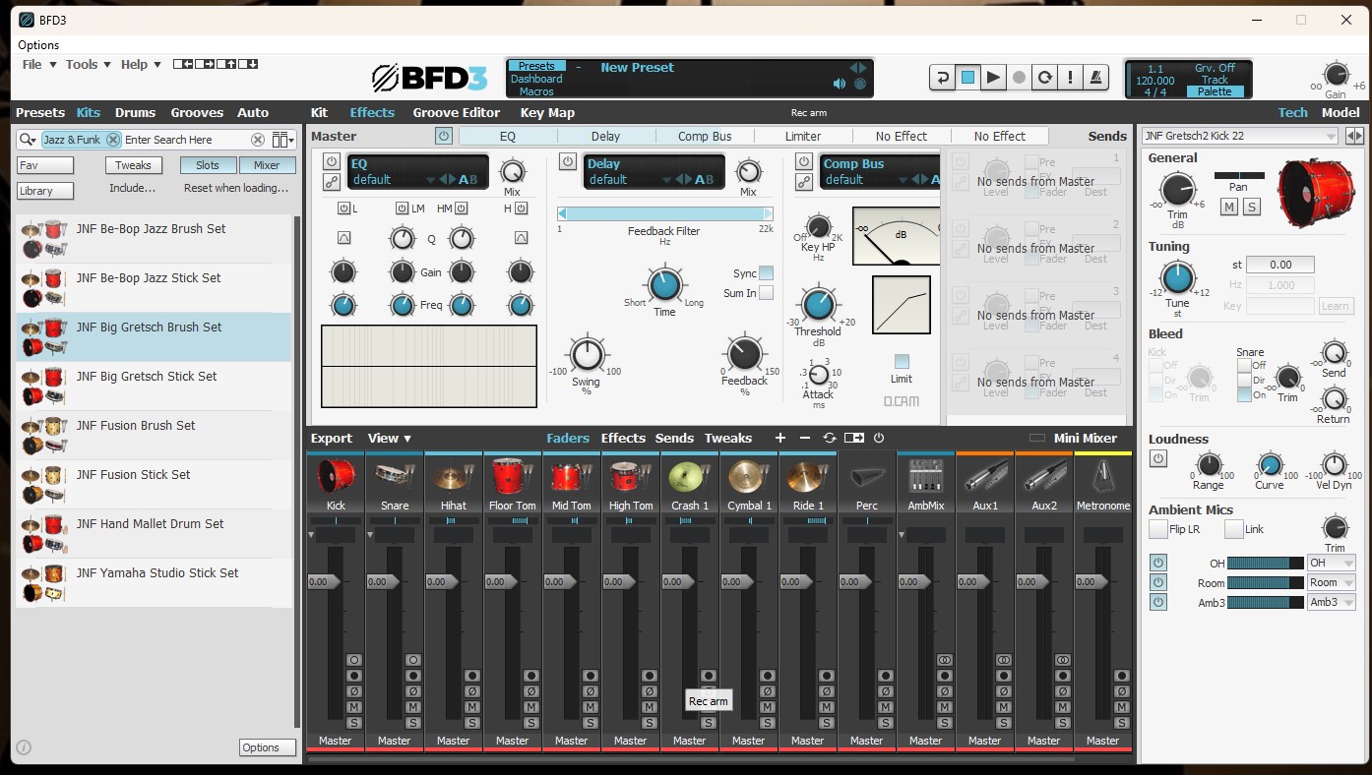Select the Aux1 channel icon
The height and width of the screenshot is (775, 1372).
[x=985, y=478]
